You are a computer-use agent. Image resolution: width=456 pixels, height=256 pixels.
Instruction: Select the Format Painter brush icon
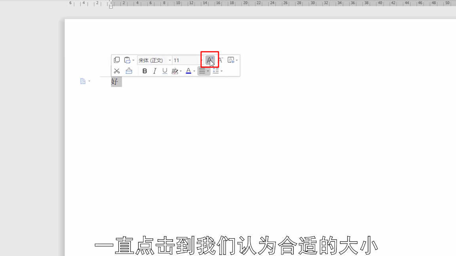pos(129,71)
